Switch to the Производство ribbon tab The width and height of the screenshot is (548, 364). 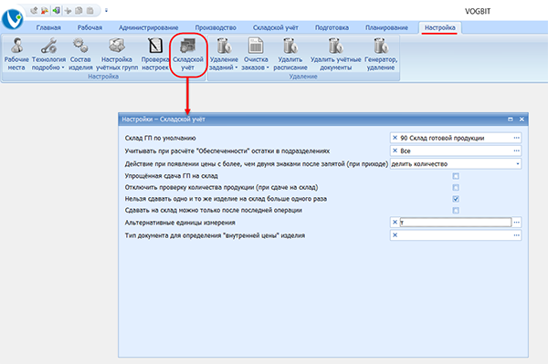216,27
